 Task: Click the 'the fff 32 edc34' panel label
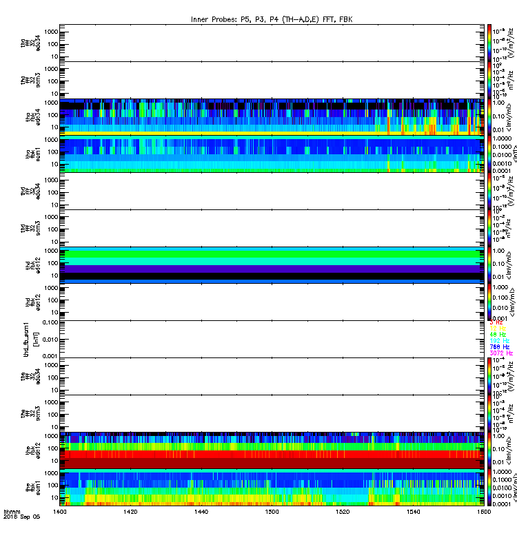pyautogui.click(x=30, y=376)
